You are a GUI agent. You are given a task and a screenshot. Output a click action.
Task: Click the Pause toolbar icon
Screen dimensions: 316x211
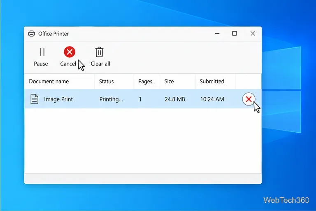(x=42, y=52)
